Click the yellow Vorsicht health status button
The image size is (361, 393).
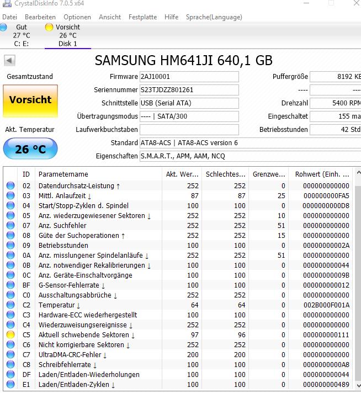pos(30,101)
